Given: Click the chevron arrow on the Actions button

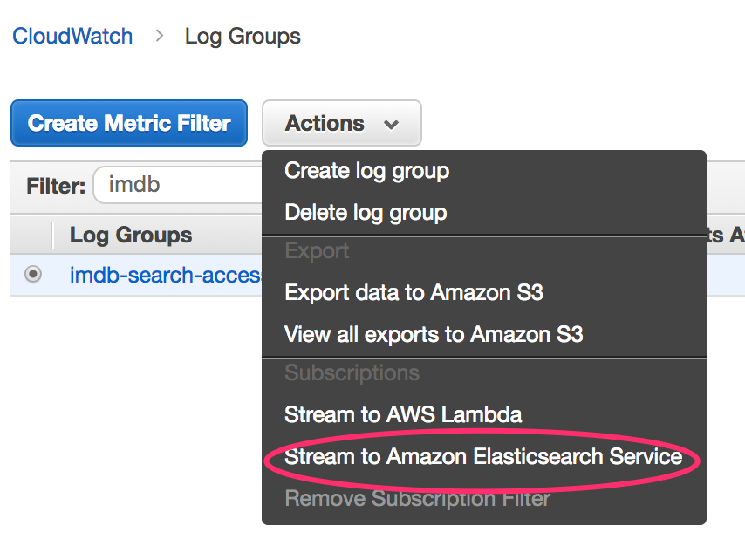Looking at the screenshot, I should 391,125.
